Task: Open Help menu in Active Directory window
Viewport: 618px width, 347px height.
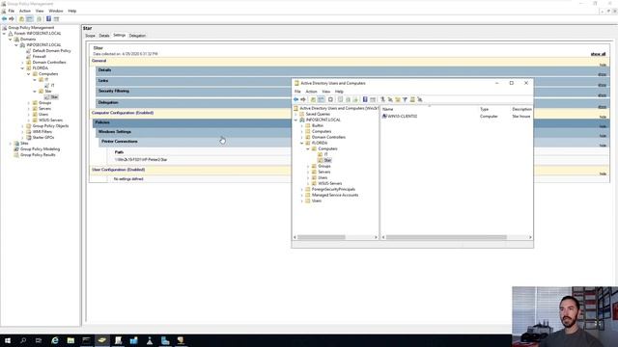Action: [339, 92]
